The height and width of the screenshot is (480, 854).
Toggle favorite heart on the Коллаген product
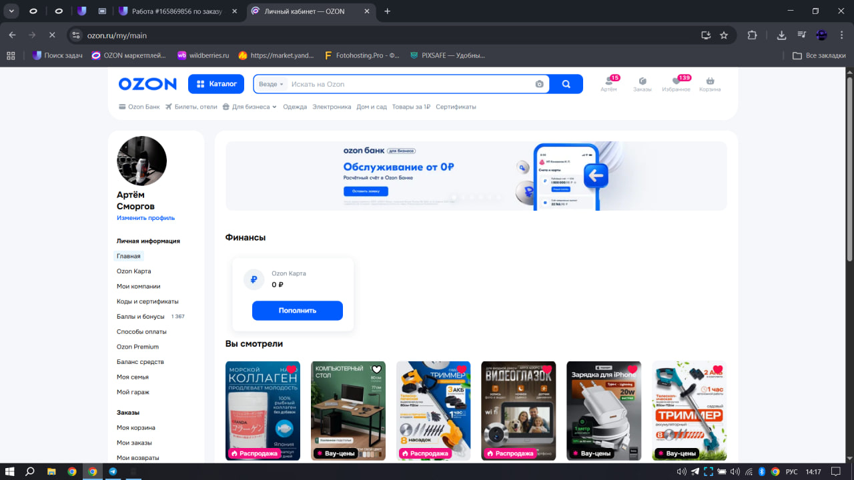(x=292, y=369)
